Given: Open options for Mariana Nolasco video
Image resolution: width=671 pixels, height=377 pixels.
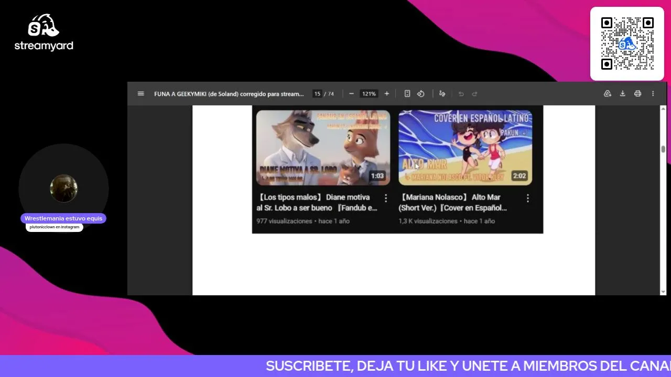Looking at the screenshot, I should [x=528, y=198].
